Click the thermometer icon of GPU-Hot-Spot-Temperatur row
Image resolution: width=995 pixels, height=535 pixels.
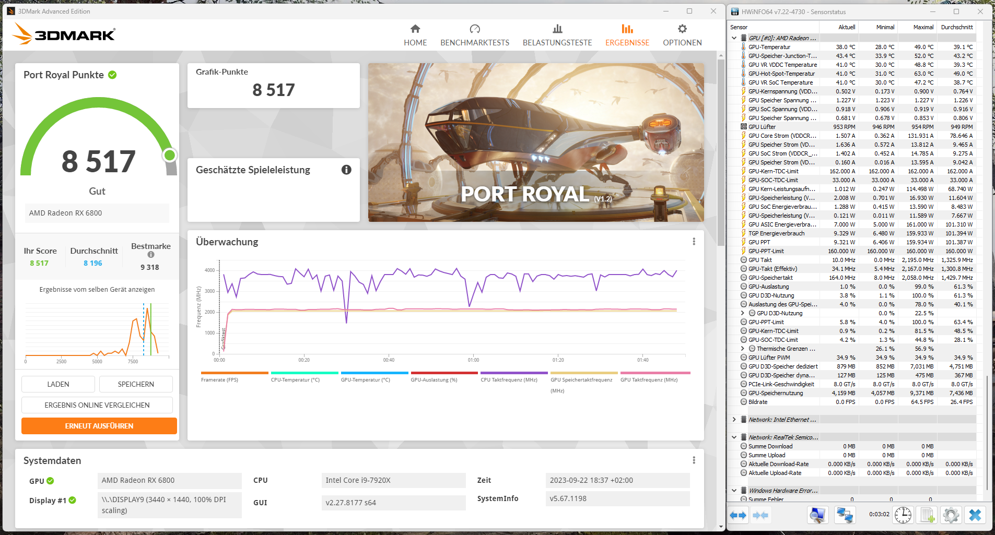(x=744, y=74)
